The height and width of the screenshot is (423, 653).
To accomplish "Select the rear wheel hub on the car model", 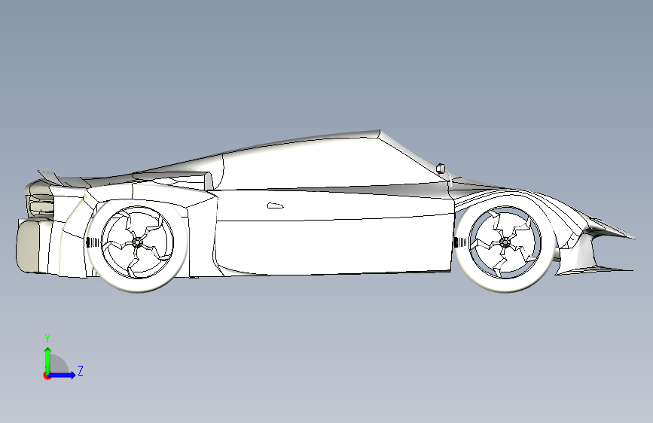I will coord(137,242).
